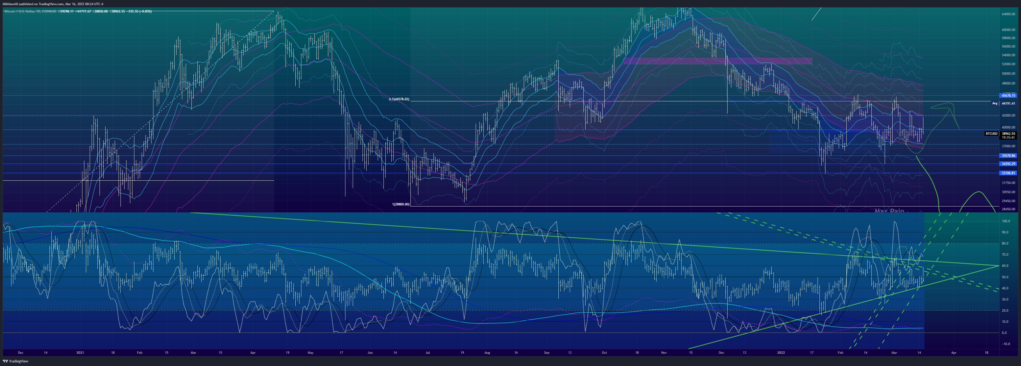Viewport: 1021px width, 366px height.
Task: Click the bar countdown timer 19:35:43
Action: pos(1008,137)
